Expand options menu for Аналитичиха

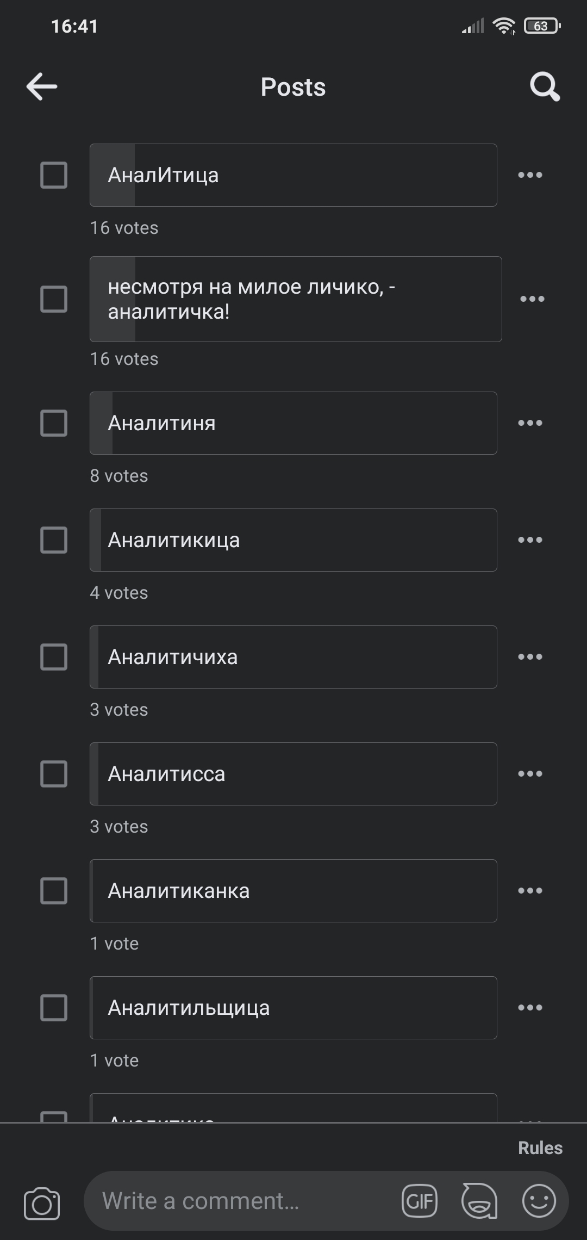pyautogui.click(x=530, y=657)
